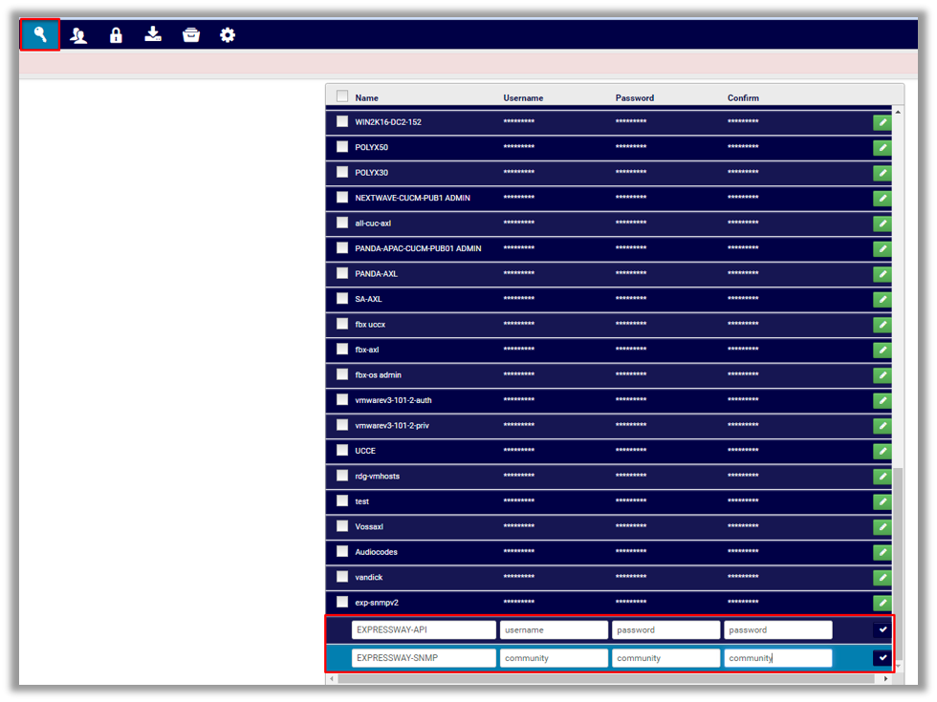This screenshot has height=702, width=937.
Task: Click the Name column header
Action: coord(366,97)
